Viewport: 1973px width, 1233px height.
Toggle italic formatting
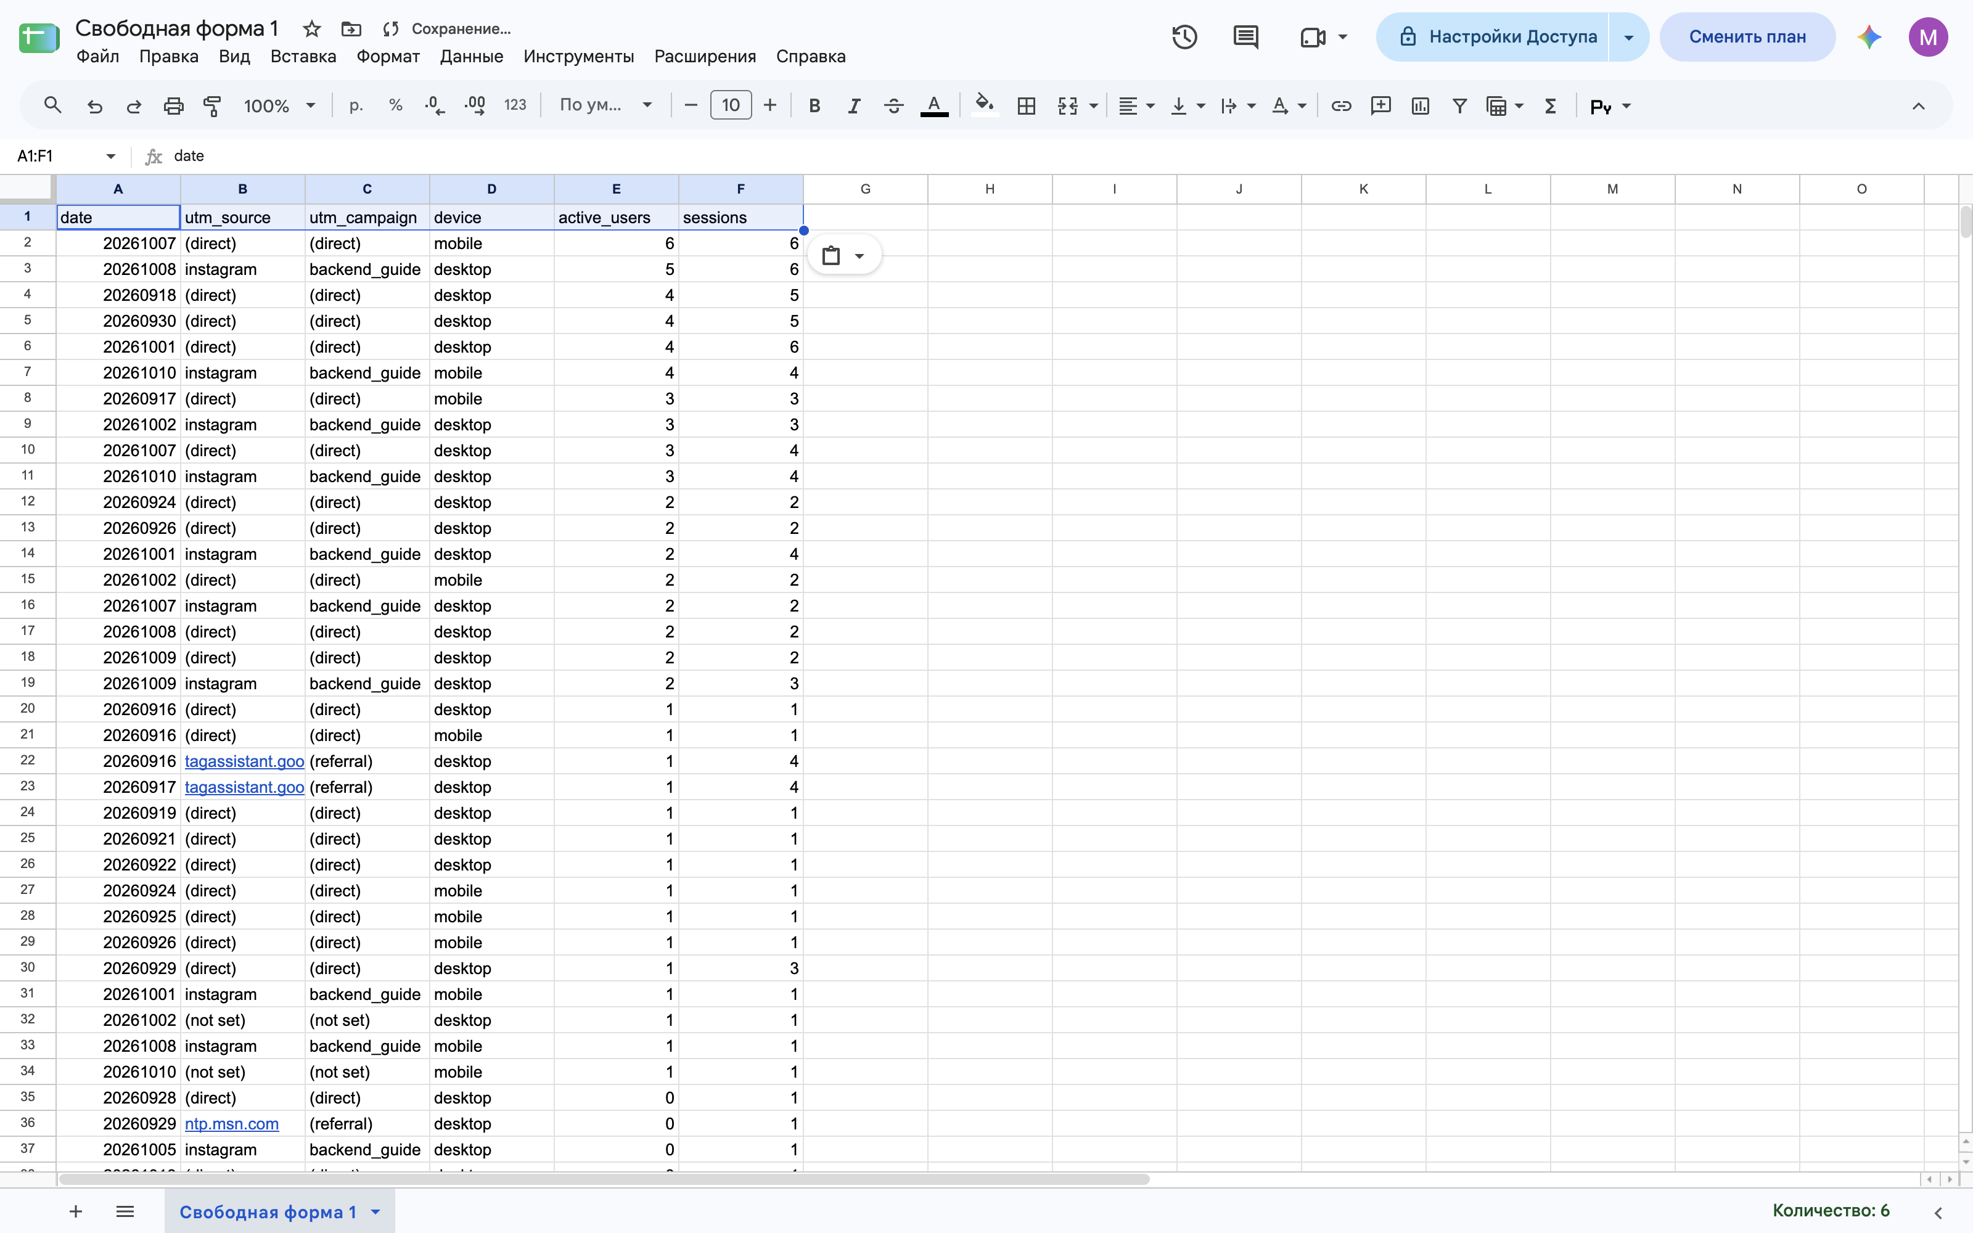point(853,105)
